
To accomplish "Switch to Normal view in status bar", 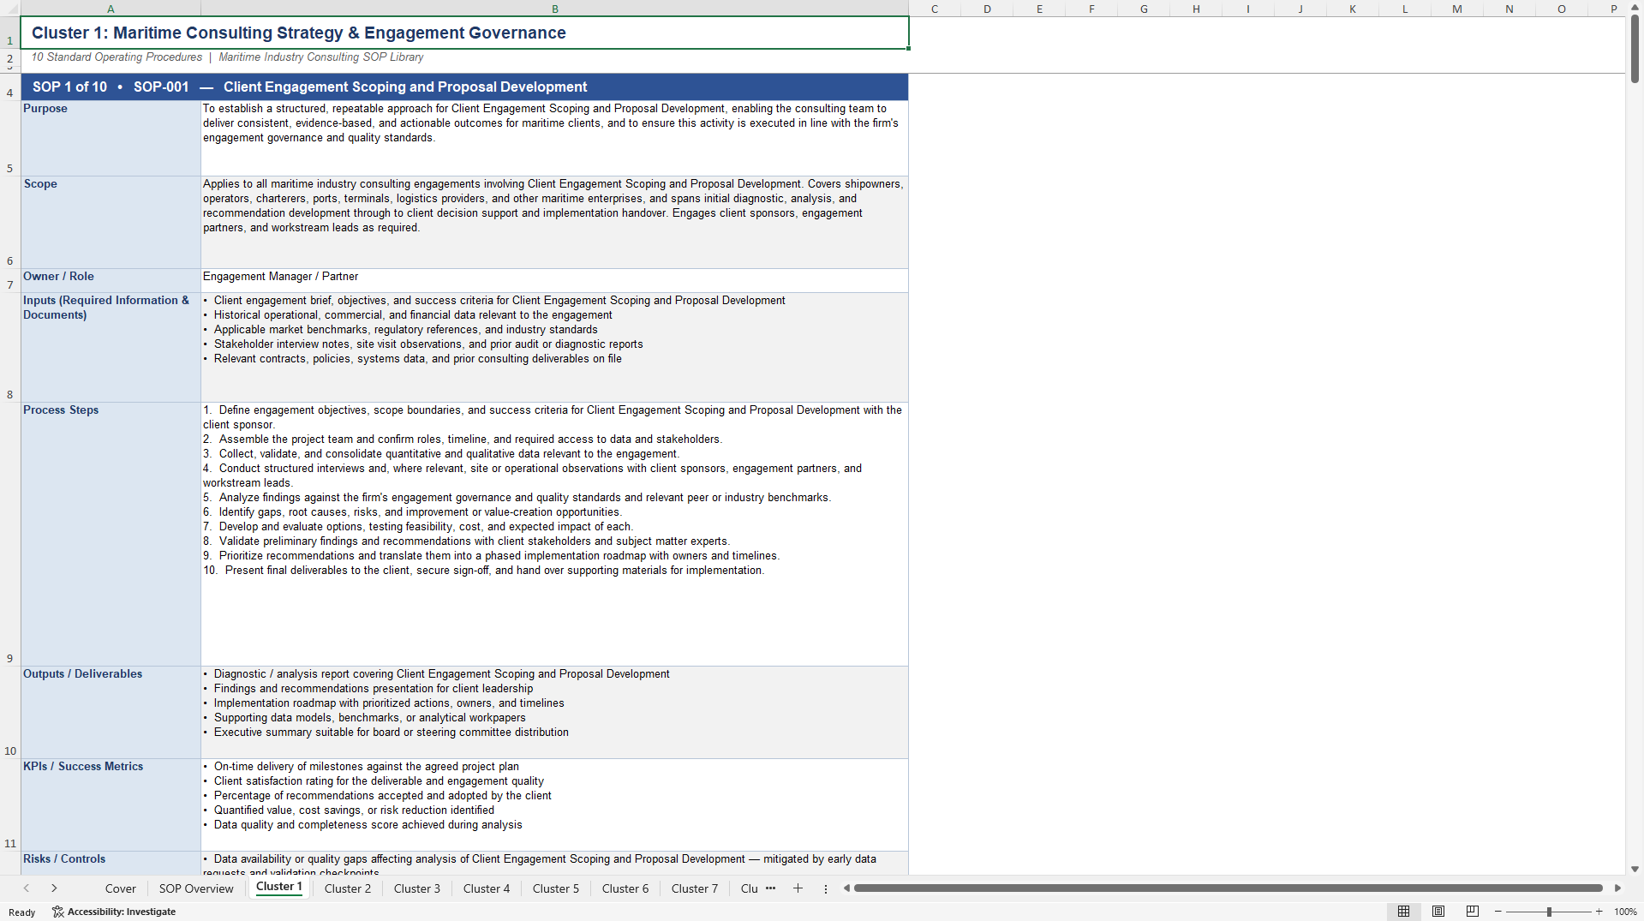I will pos(1403,912).
